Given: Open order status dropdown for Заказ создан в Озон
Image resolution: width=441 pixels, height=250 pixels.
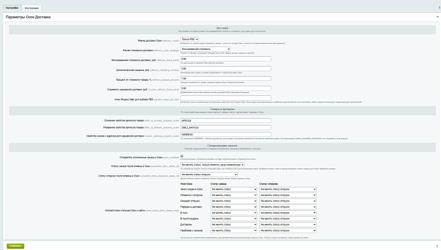Looking at the screenshot, I should tap(234, 189).
